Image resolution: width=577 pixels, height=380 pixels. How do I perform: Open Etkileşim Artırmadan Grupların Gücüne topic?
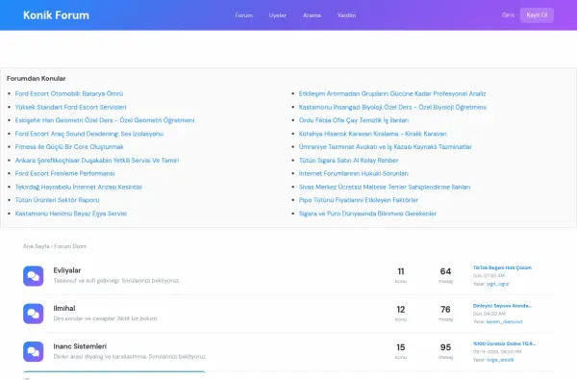coord(392,94)
